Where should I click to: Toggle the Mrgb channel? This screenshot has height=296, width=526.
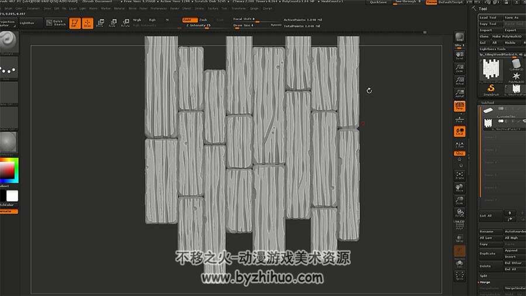[137, 20]
